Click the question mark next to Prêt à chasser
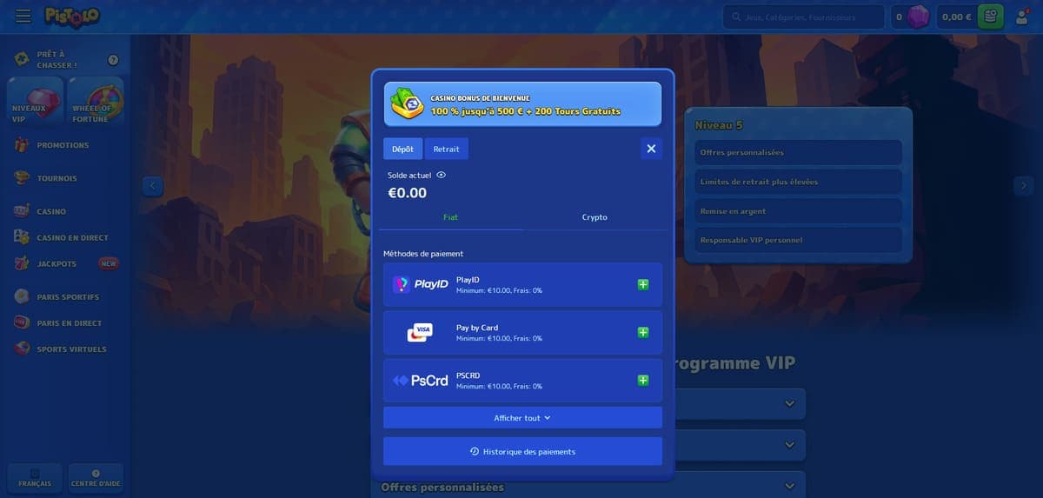This screenshot has height=498, width=1043. point(113,60)
